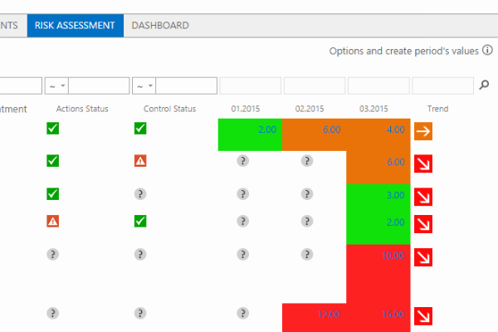
Task: Click Actions Status question mark in 10.00 row
Action: click(53, 254)
